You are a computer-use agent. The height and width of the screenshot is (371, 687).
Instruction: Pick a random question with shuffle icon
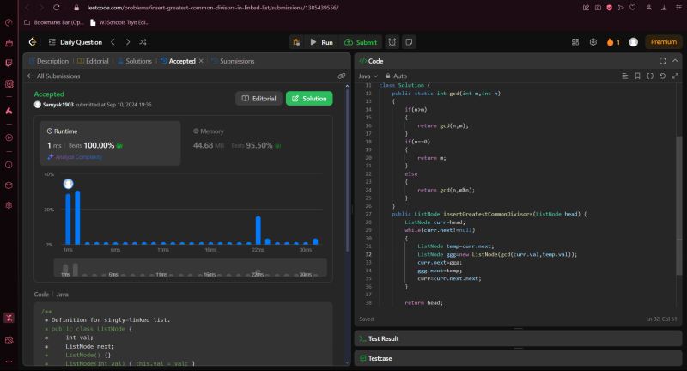coord(143,42)
